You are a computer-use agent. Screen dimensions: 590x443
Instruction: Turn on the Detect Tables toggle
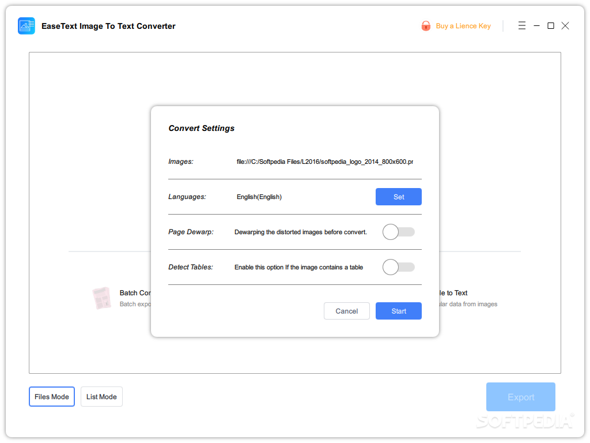click(399, 267)
